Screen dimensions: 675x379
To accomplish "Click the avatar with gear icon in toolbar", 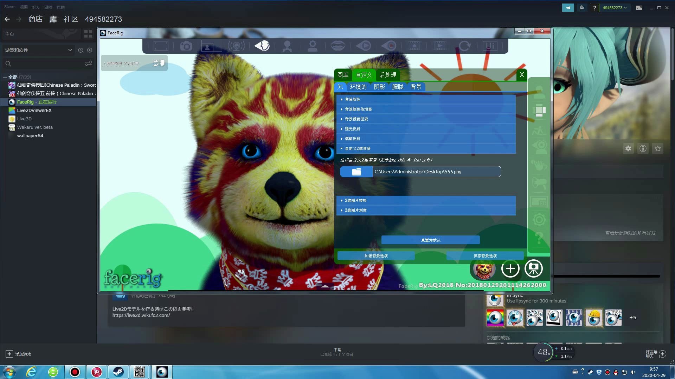I will point(313,46).
